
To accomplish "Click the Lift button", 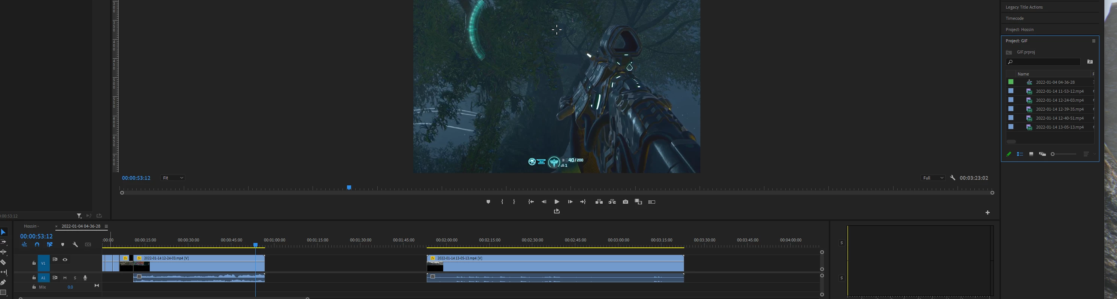I will pos(599,202).
